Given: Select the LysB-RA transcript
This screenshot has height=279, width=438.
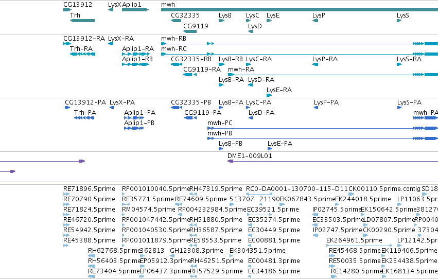Looking at the screenshot, I should point(221,85).
